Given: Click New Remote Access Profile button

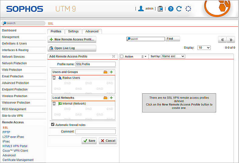Looking at the screenshot, I should point(72,39).
